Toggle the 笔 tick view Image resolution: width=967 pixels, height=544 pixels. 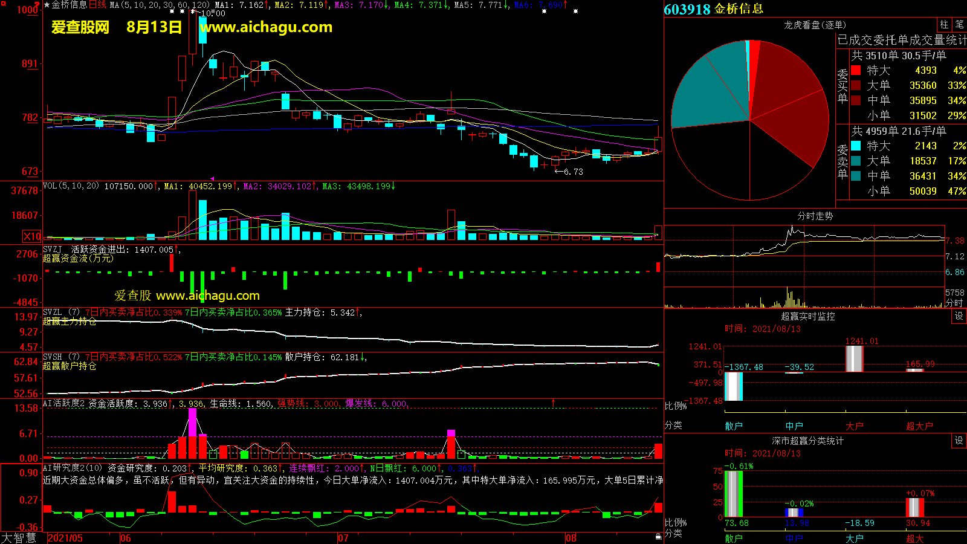[959, 24]
